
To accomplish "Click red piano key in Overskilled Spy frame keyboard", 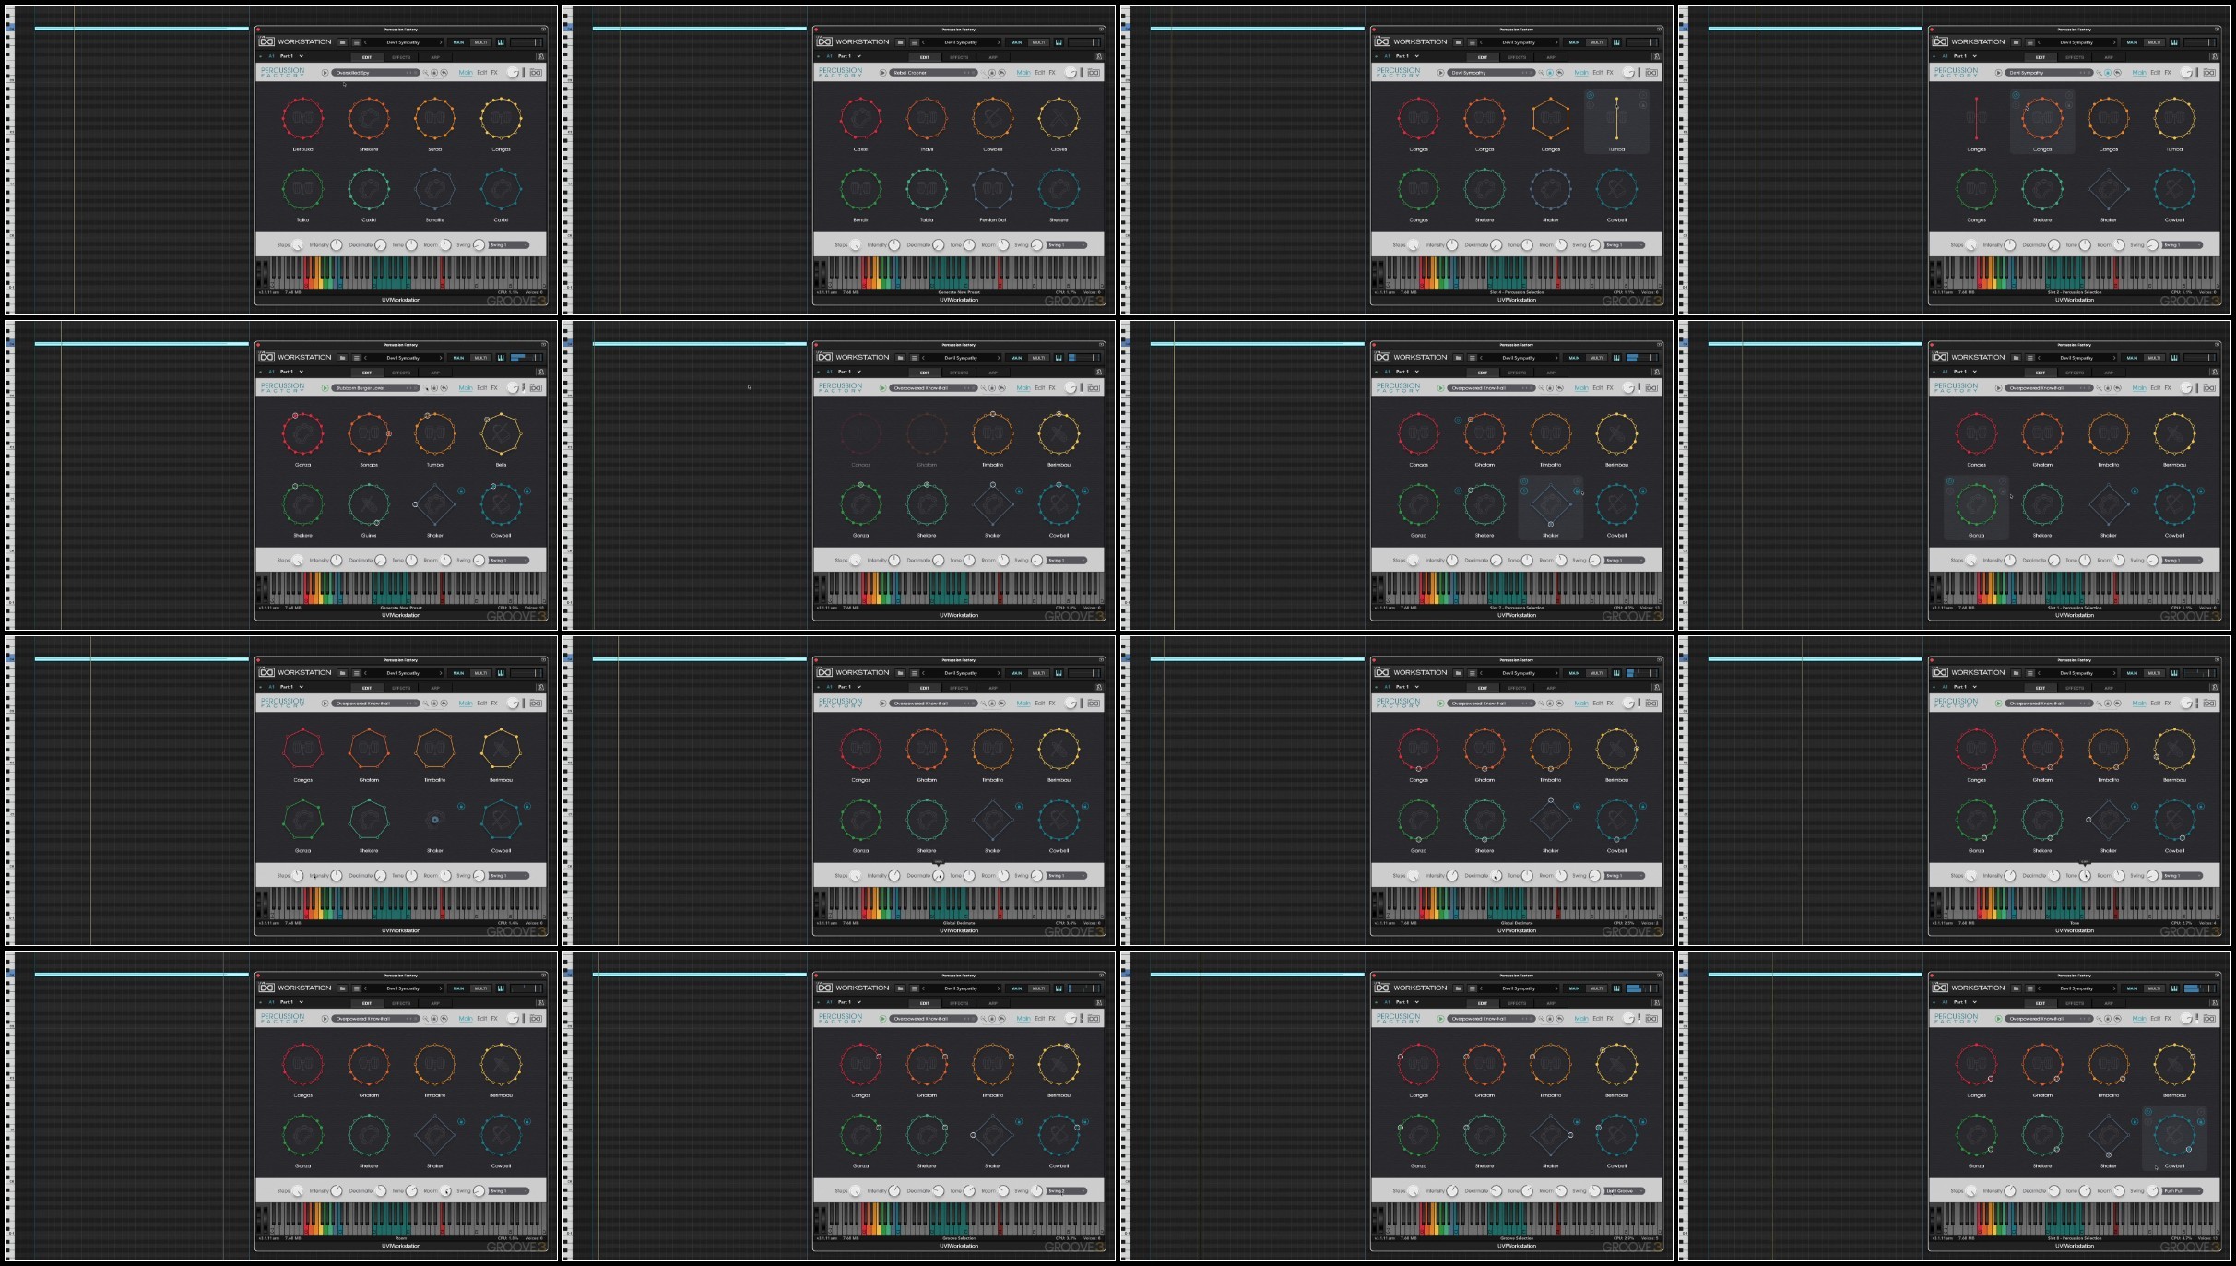I will click(x=443, y=274).
